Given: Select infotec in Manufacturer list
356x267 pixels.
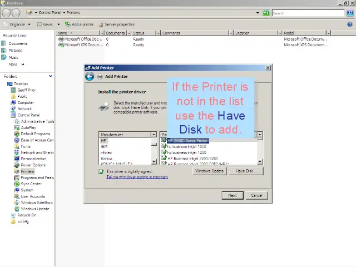Looking at the screenshot, I should pyautogui.click(x=106, y=152).
